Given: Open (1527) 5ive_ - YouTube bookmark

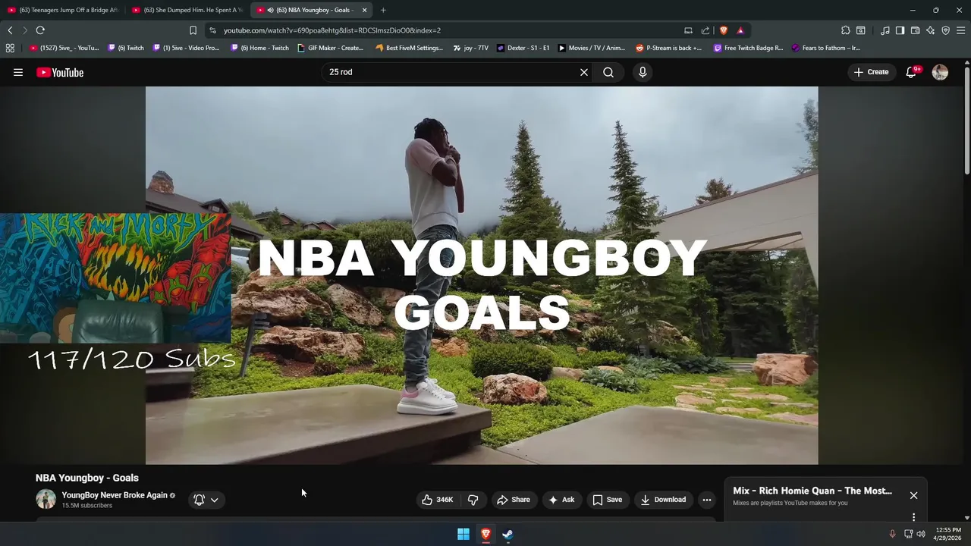Looking at the screenshot, I should 64,48.
